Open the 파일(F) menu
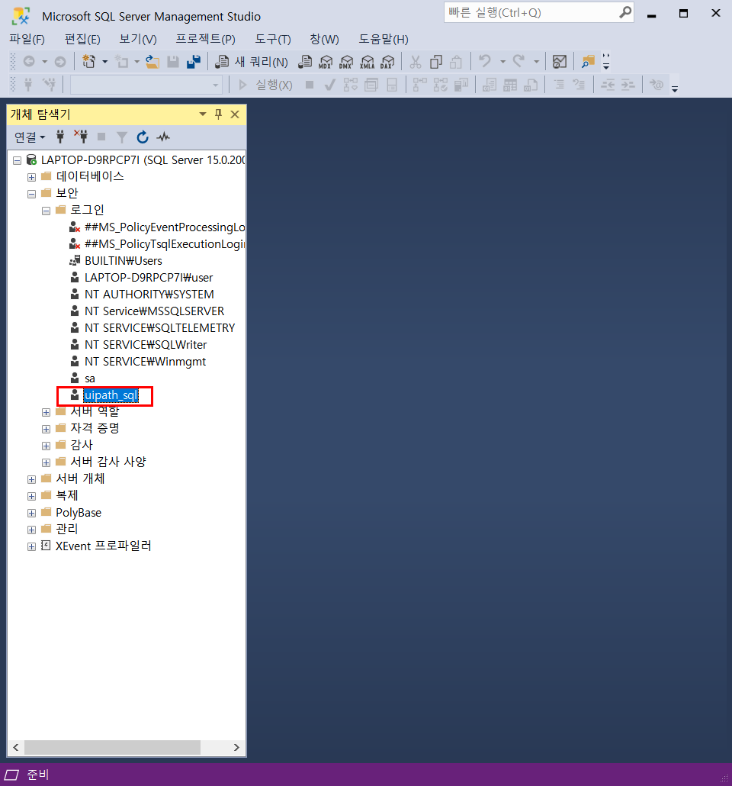 (27, 39)
